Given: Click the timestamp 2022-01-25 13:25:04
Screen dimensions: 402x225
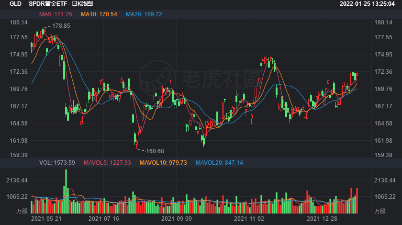Looking at the screenshot, I should click(x=366, y=4).
